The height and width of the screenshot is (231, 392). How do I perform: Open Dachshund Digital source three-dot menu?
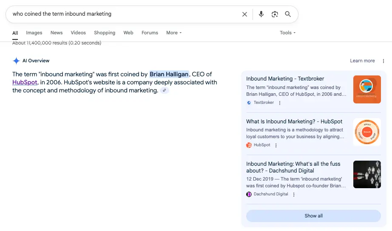click(294, 195)
